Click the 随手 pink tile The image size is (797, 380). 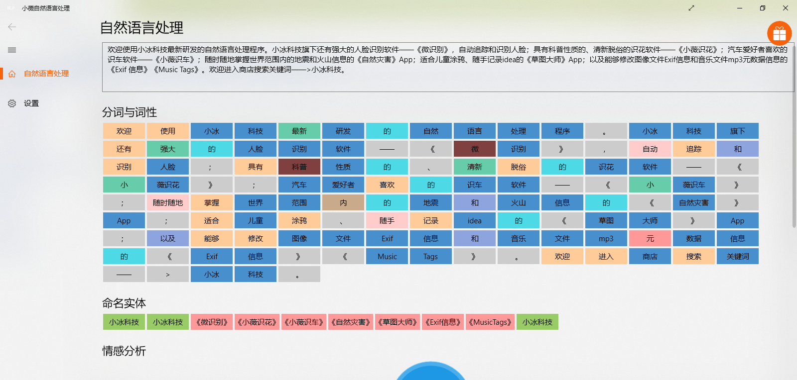387,220
